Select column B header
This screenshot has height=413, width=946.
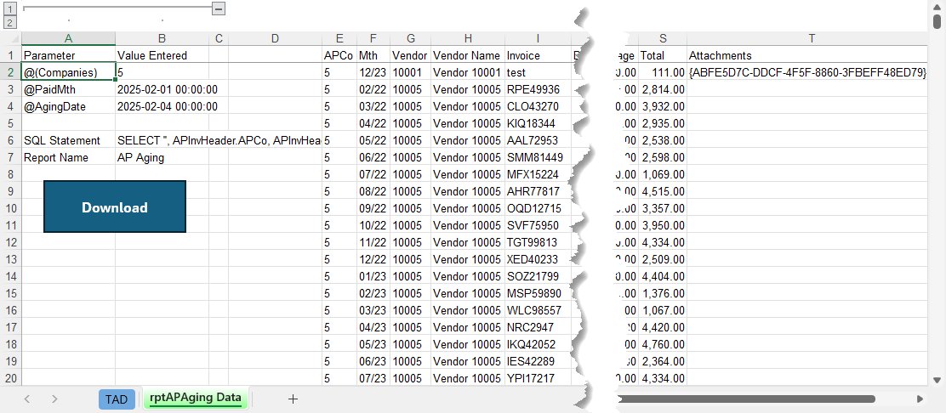click(x=162, y=38)
